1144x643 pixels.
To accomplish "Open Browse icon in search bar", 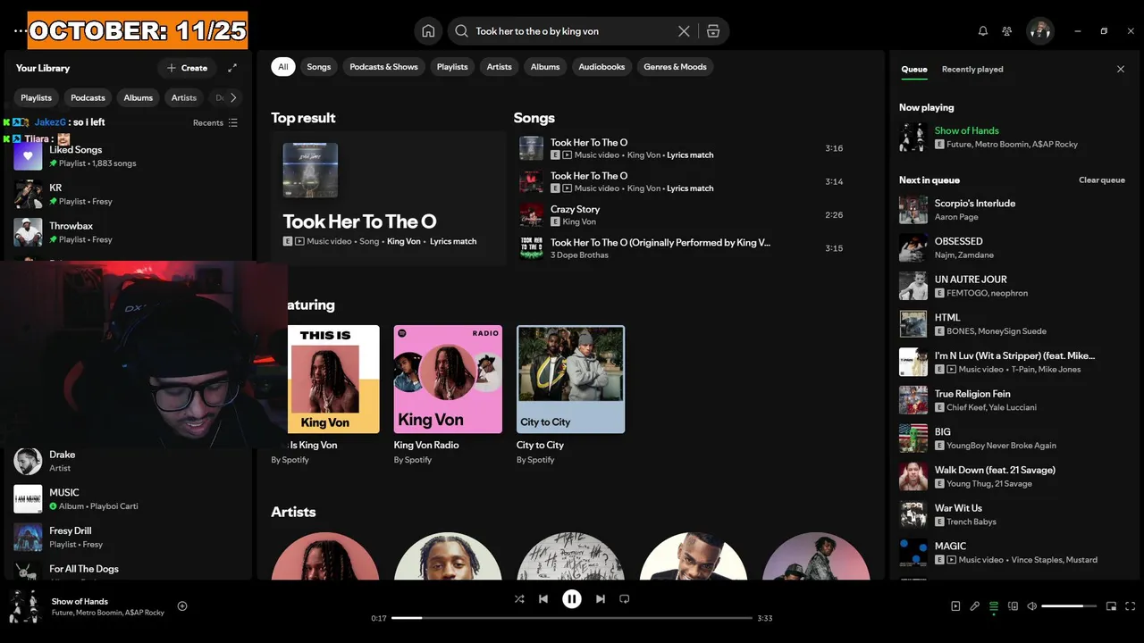I will coord(712,31).
